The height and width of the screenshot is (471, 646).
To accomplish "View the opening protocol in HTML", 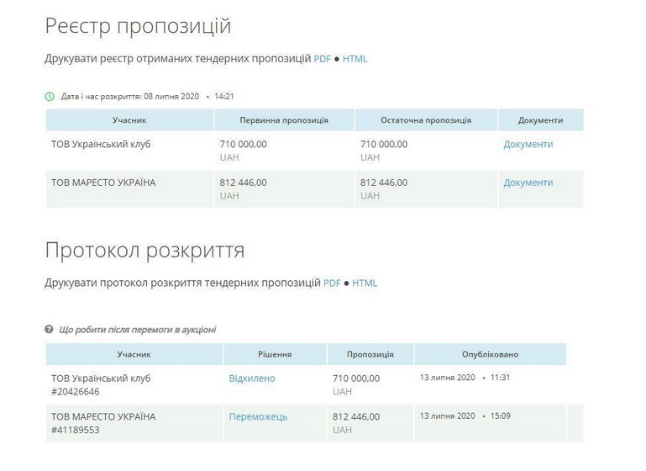I will (365, 283).
